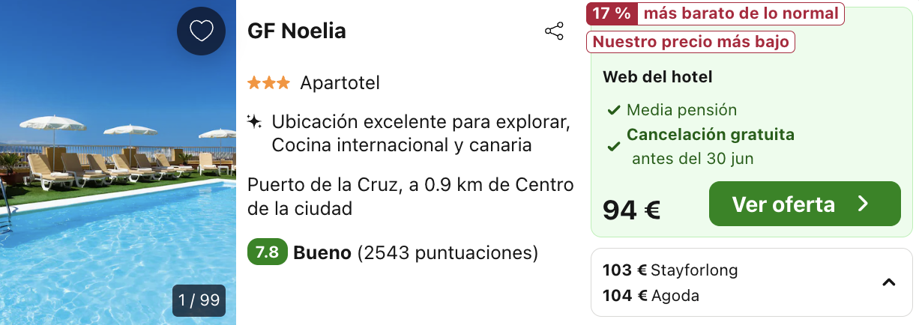Collapse the other prices list chevron

tap(889, 282)
